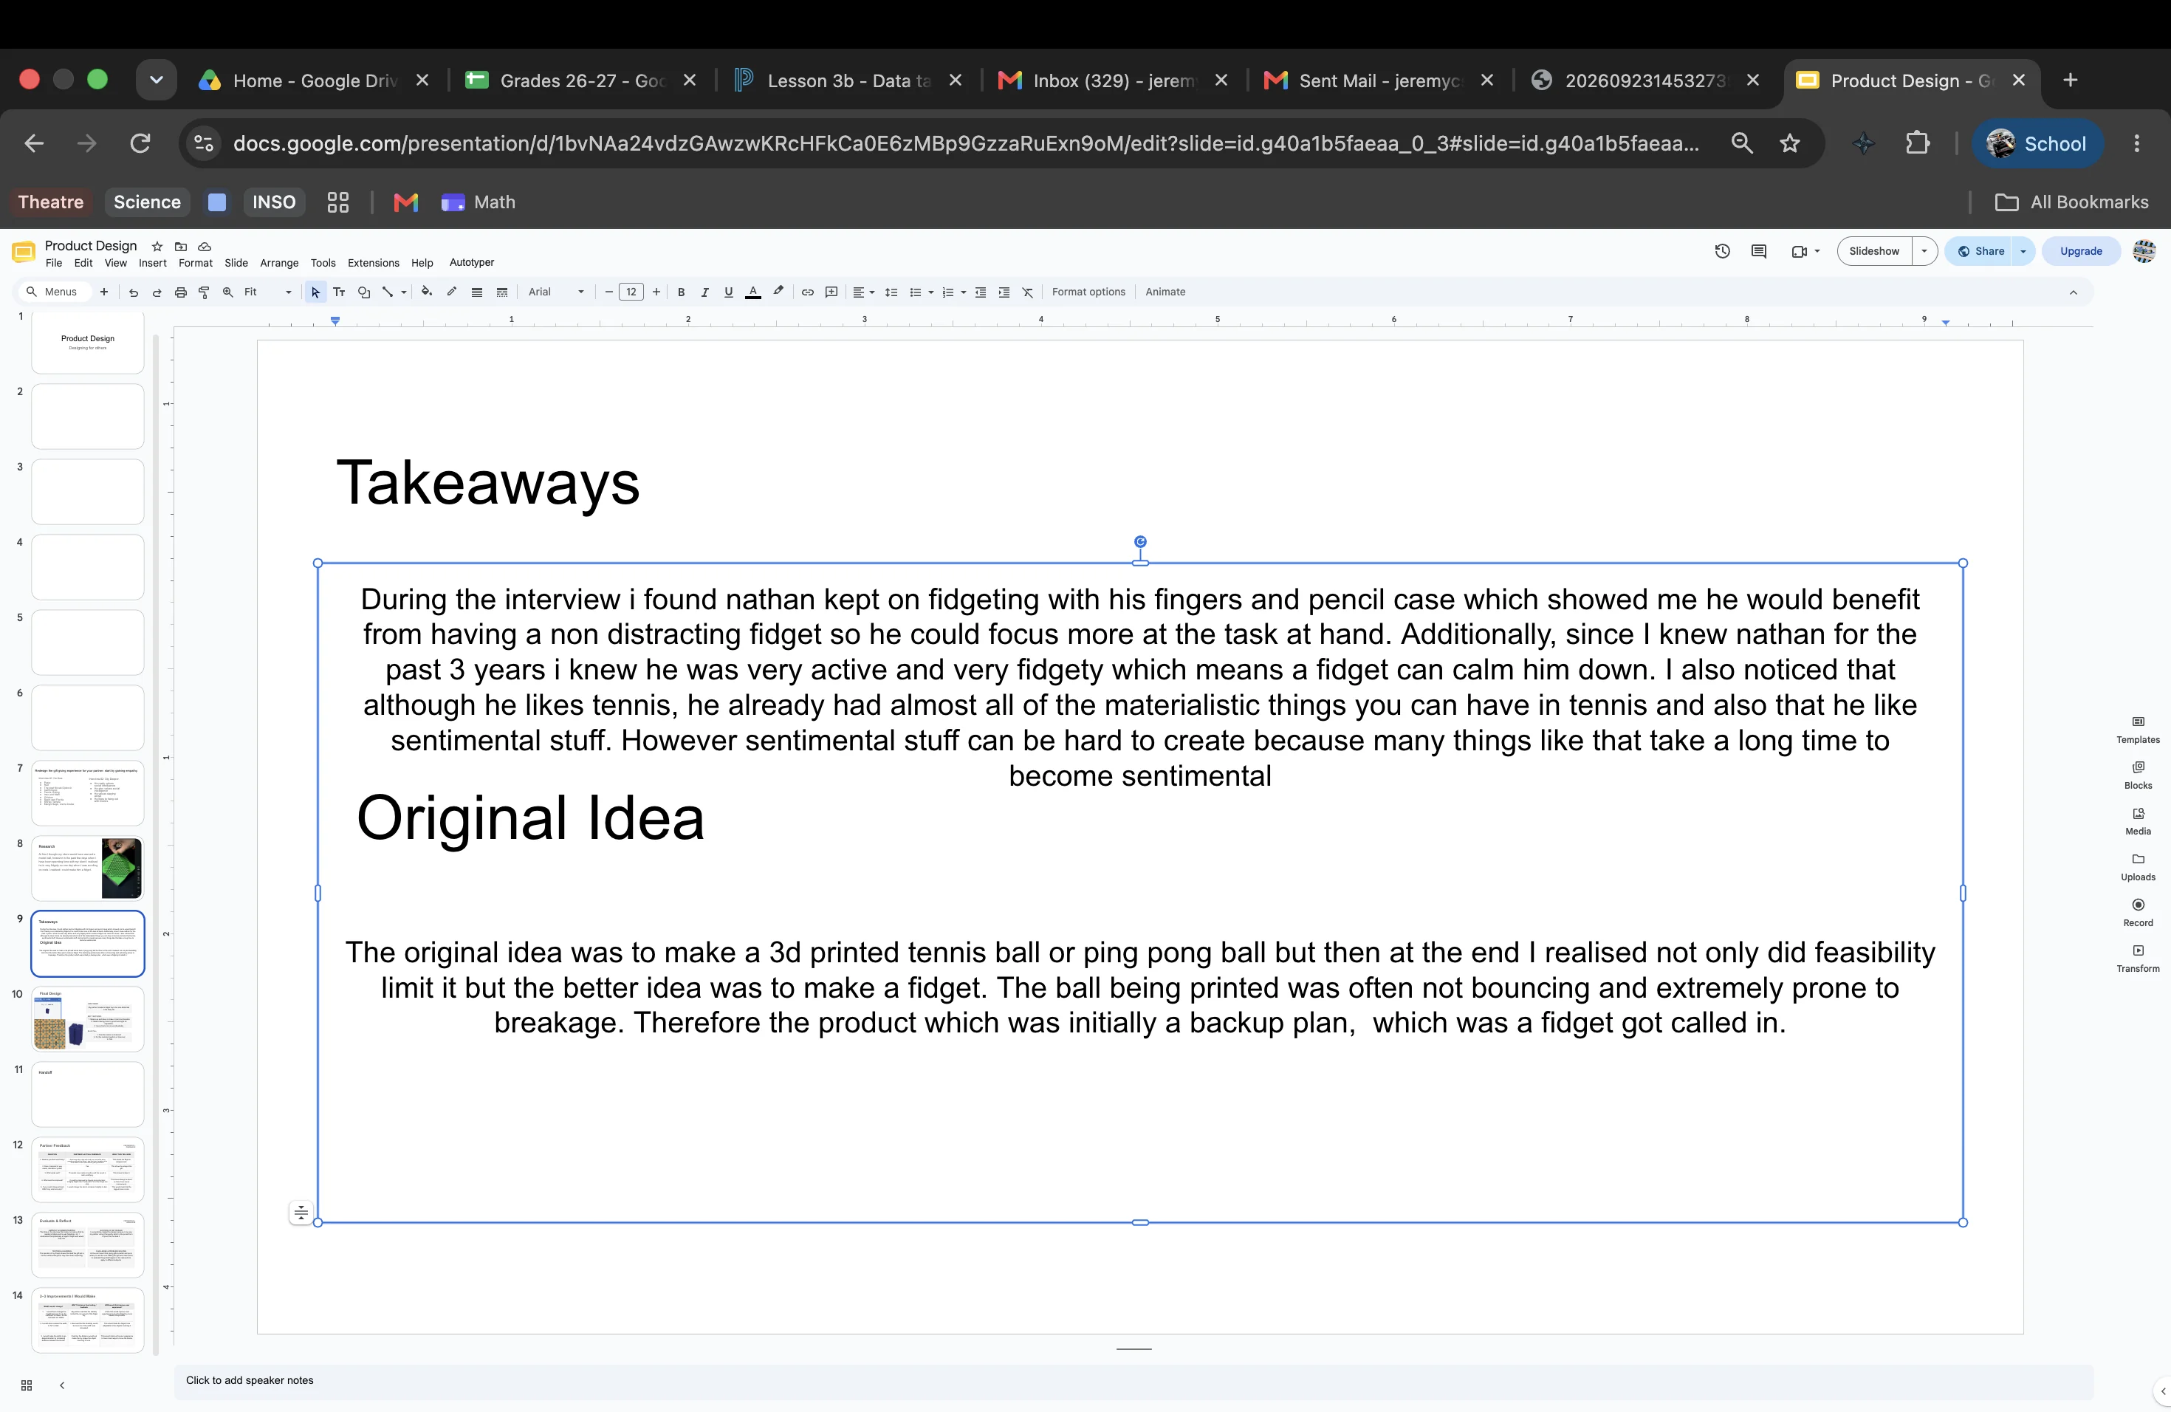Expand the Slideshow options arrow
The height and width of the screenshot is (1412, 2171).
(x=1924, y=252)
